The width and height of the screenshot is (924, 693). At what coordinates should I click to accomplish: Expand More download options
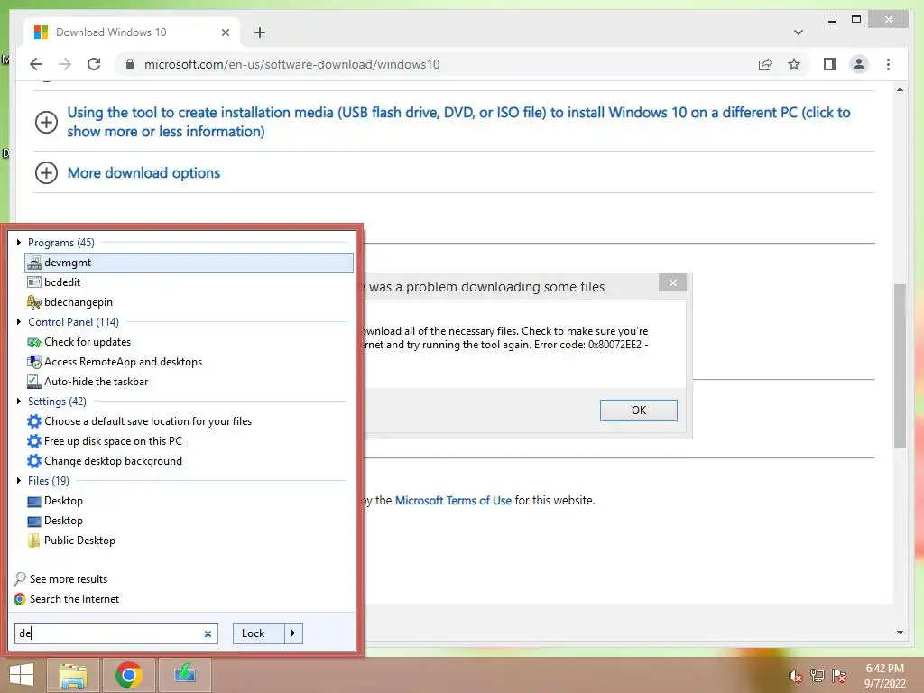pos(46,172)
